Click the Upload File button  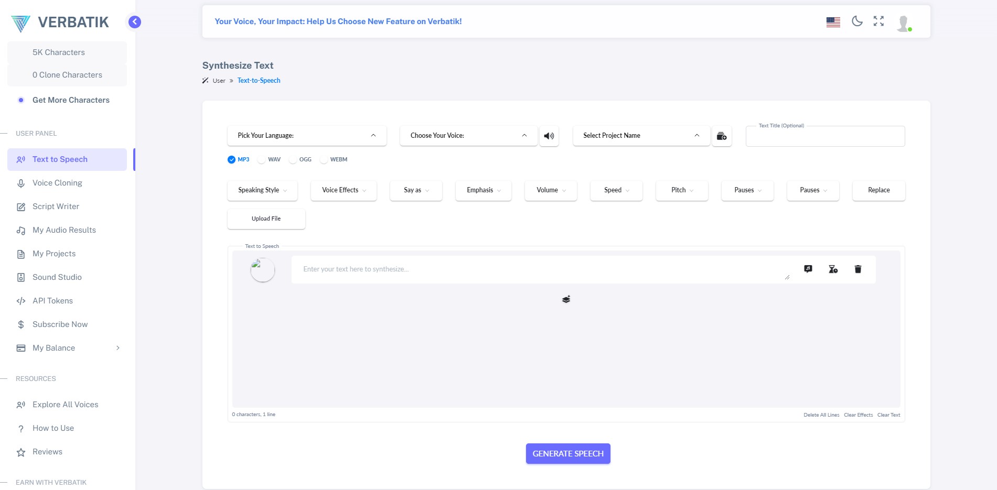[266, 219]
